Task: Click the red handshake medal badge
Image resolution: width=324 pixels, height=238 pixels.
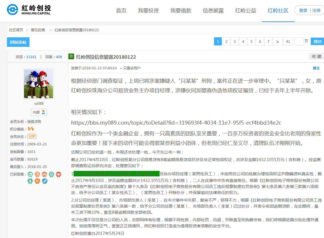Action: [x=58, y=174]
